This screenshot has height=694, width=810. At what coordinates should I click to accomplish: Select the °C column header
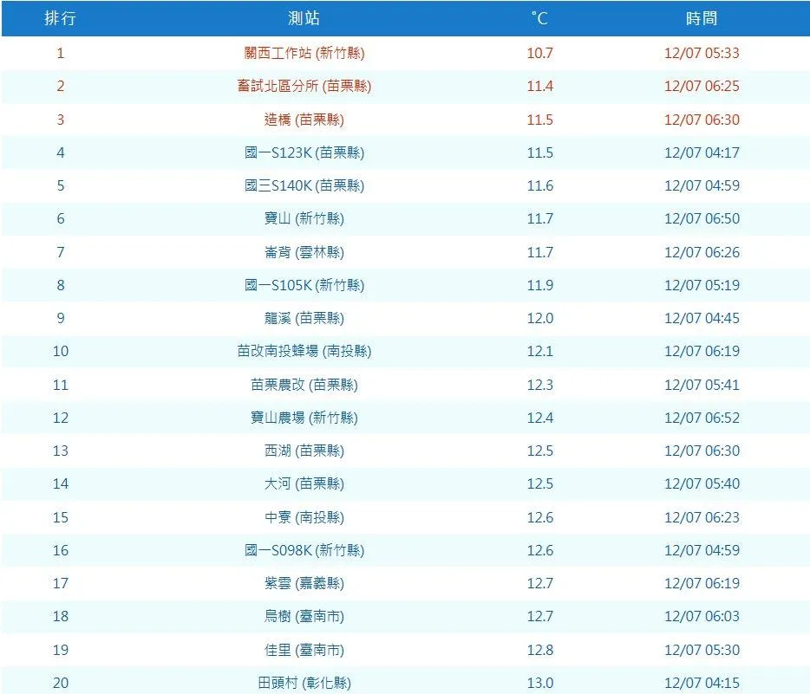(539, 18)
